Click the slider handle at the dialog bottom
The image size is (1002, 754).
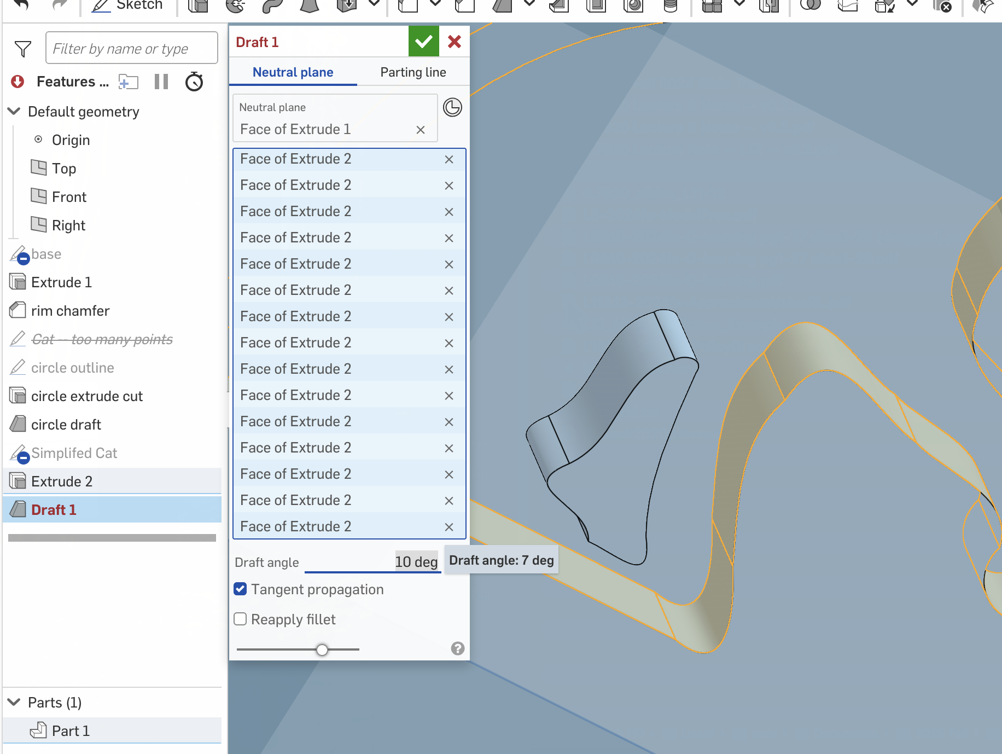coord(322,649)
